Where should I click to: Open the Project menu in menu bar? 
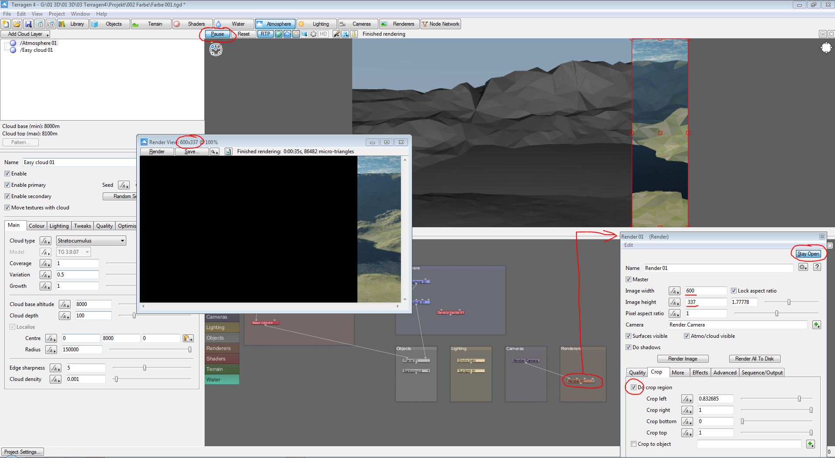tap(57, 14)
